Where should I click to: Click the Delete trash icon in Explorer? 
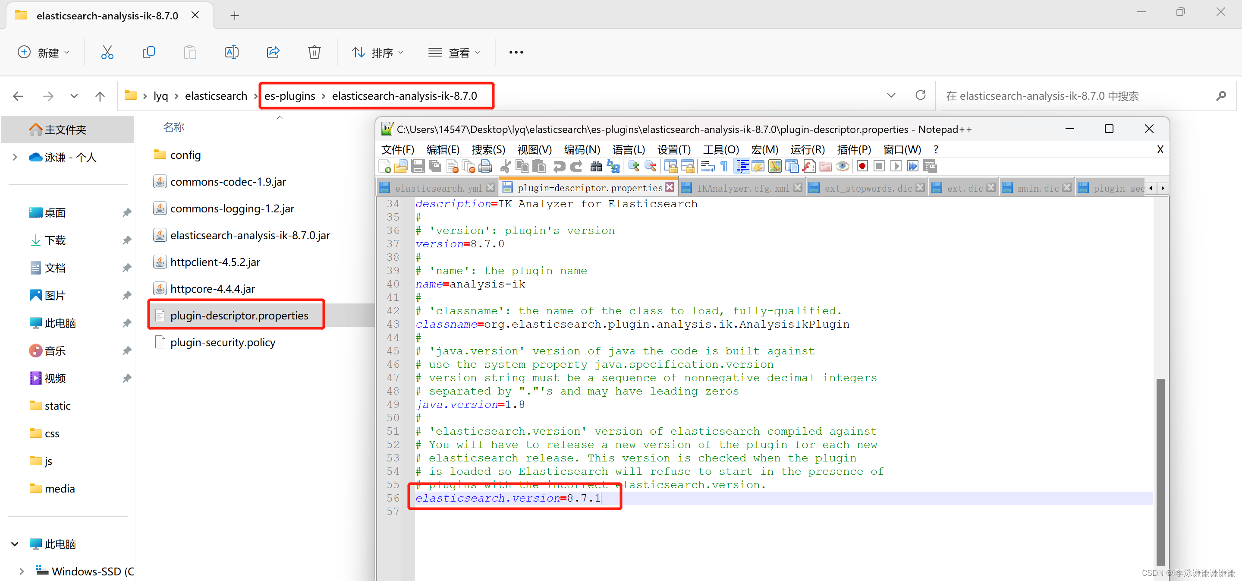(x=314, y=52)
